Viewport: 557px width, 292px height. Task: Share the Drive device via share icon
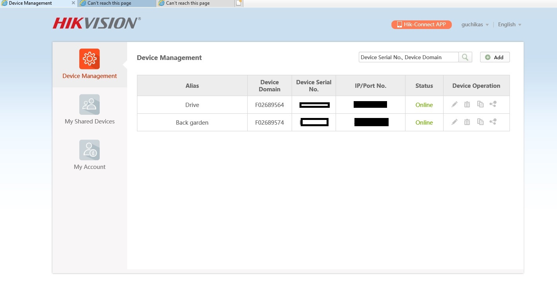493,104
